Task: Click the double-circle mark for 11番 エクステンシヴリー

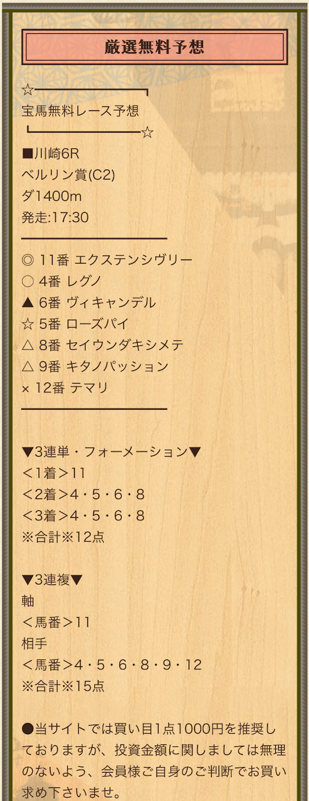Action: [x=28, y=260]
